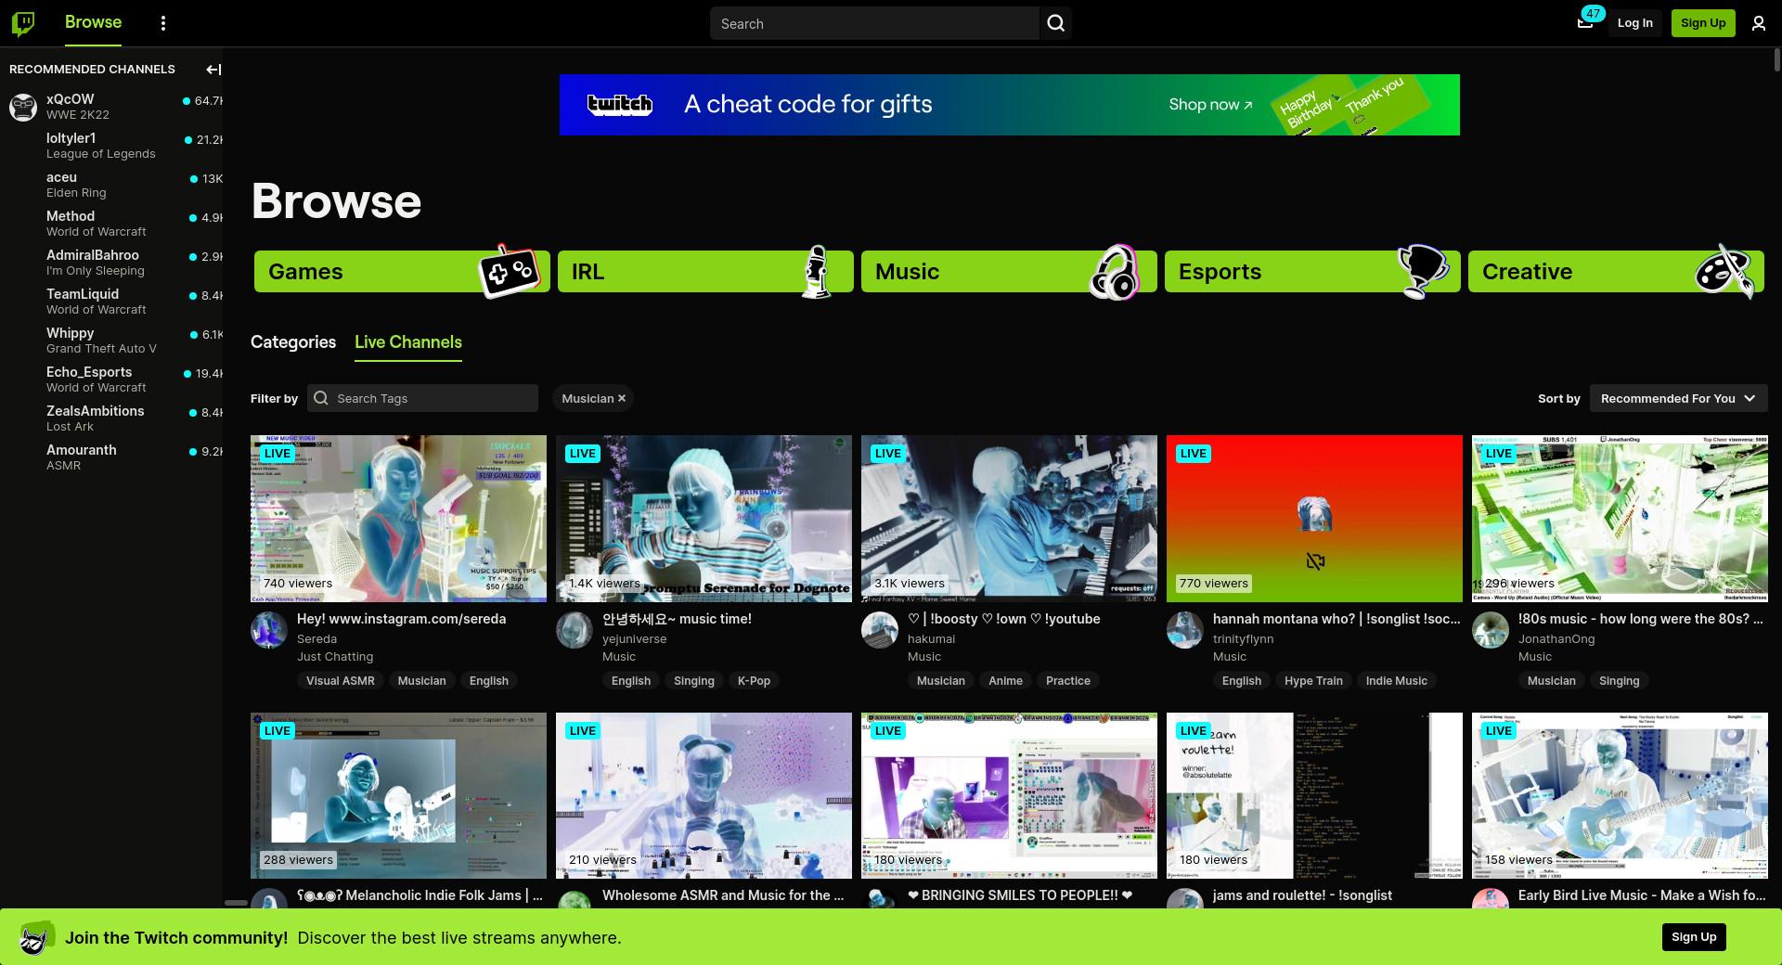Viewport: 1782px width, 965px height.
Task: Click the Indie Music tag
Action: coord(1396,680)
